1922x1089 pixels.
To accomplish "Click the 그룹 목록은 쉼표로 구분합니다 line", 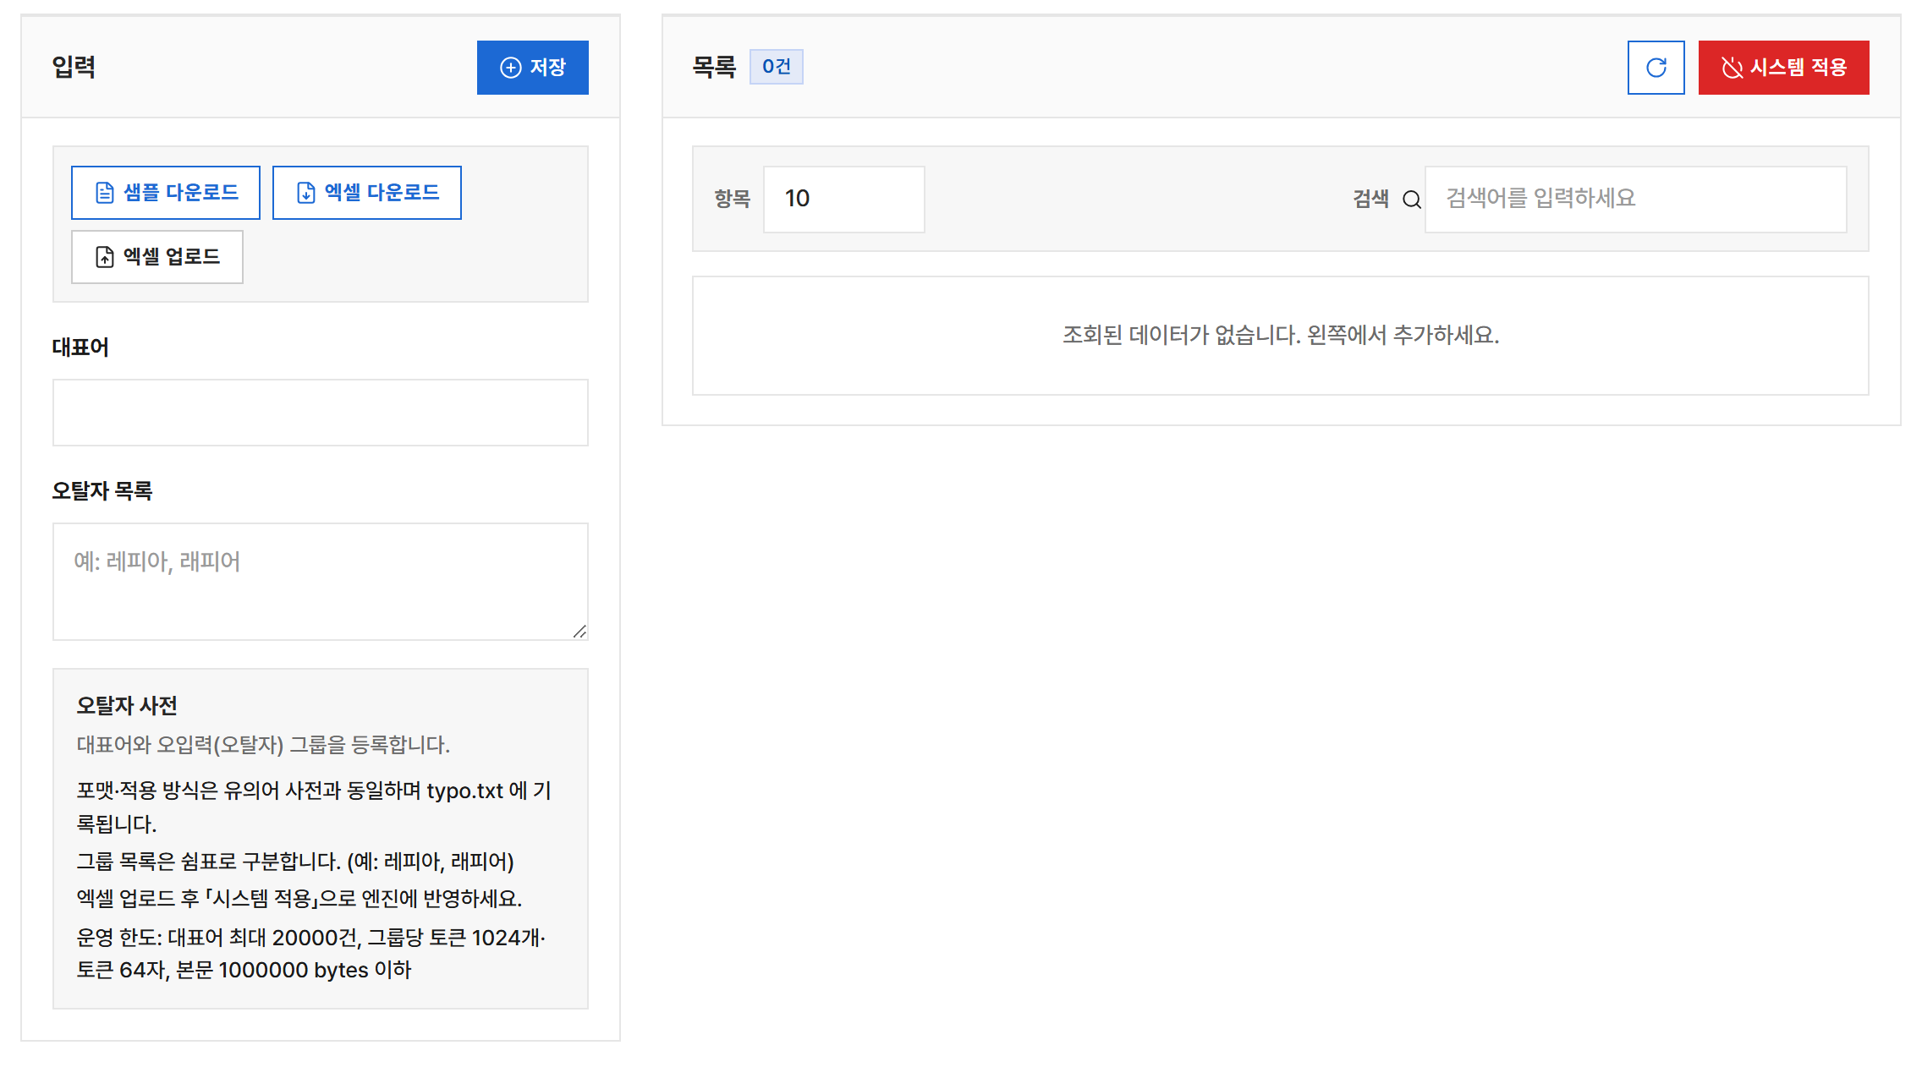I will 295,862.
